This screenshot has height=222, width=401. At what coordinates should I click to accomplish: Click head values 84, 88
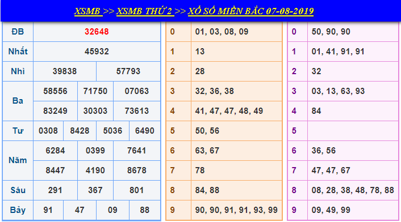[x=207, y=190]
